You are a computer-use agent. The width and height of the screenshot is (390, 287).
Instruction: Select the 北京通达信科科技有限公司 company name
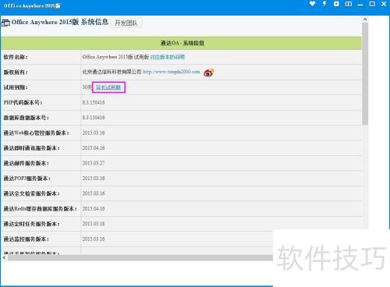[x=112, y=72]
